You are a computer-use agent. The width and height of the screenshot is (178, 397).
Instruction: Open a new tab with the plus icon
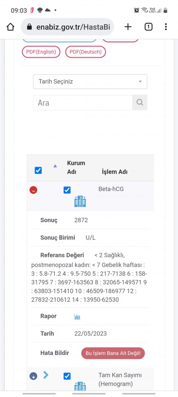(128, 27)
